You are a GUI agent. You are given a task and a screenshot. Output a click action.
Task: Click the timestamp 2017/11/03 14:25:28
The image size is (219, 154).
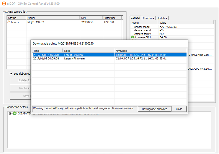[46, 55]
